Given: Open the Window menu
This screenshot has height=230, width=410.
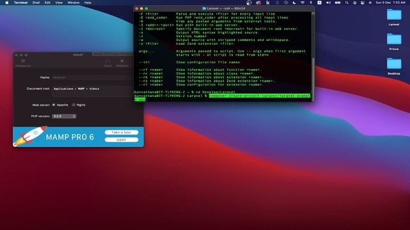Looking at the screenshot, I should pyautogui.click(x=74, y=3).
